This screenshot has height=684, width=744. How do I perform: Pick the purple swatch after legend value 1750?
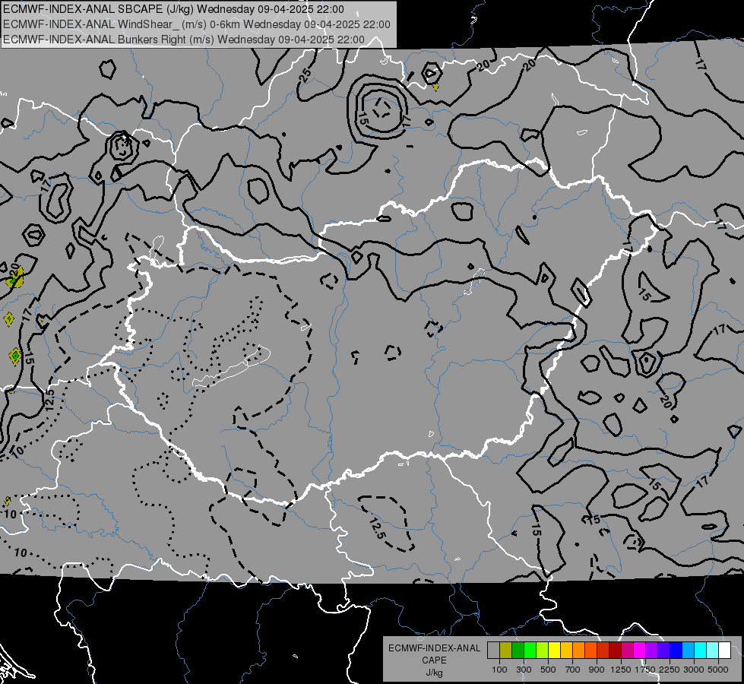[x=652, y=651]
